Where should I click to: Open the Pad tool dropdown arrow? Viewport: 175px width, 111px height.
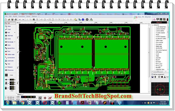[15, 33]
